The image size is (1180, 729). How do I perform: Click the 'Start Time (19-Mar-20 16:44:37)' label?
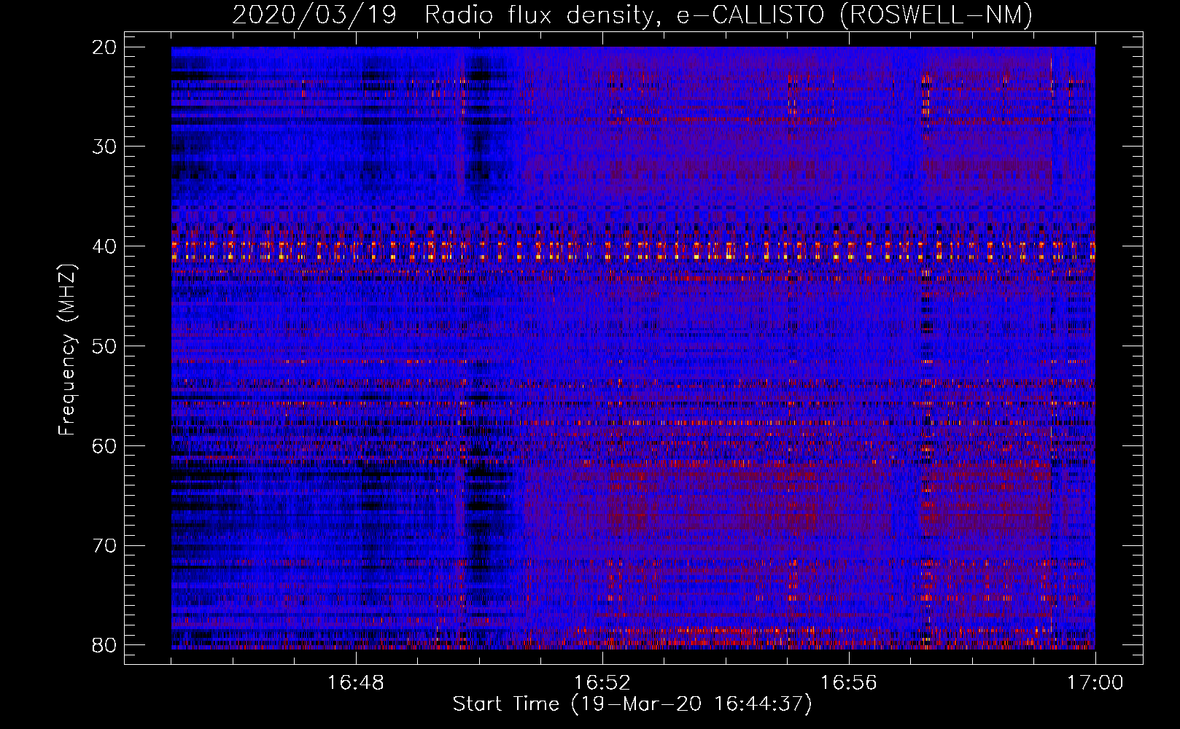[x=632, y=704]
